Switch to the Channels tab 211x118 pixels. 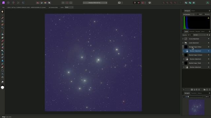coord(192,31)
